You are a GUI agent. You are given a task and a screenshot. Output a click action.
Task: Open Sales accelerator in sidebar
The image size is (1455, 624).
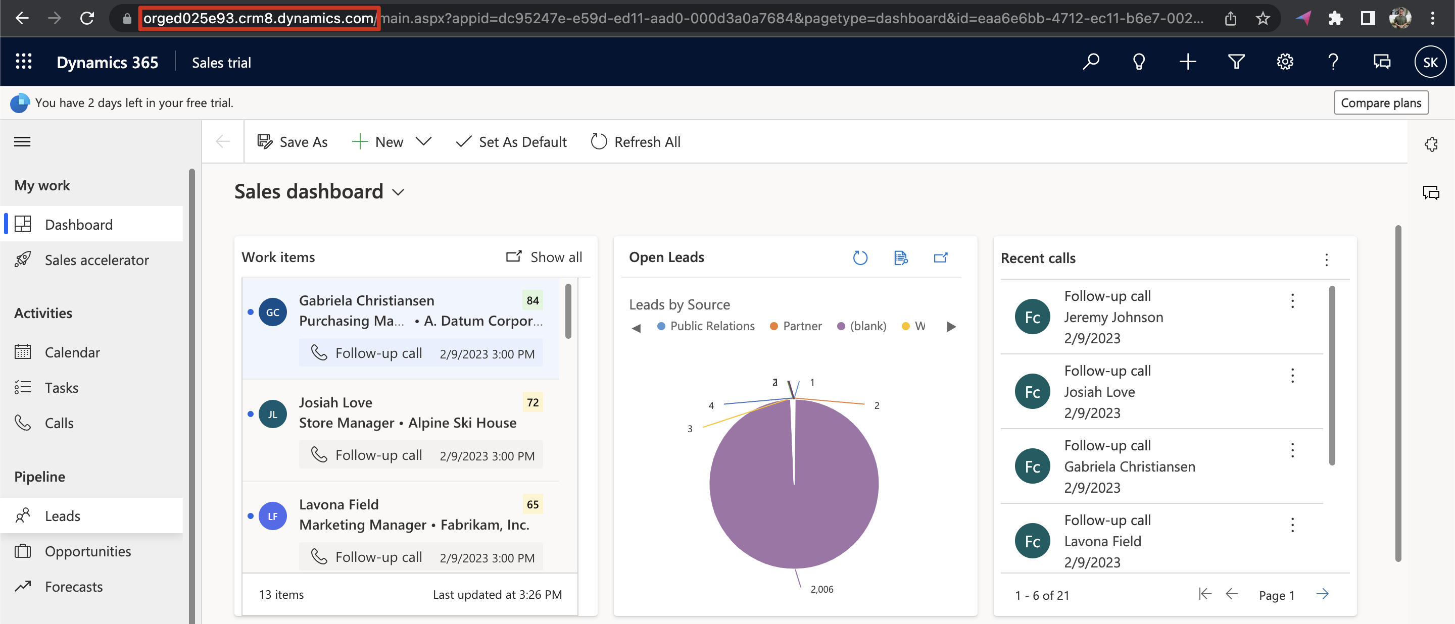pos(96,260)
